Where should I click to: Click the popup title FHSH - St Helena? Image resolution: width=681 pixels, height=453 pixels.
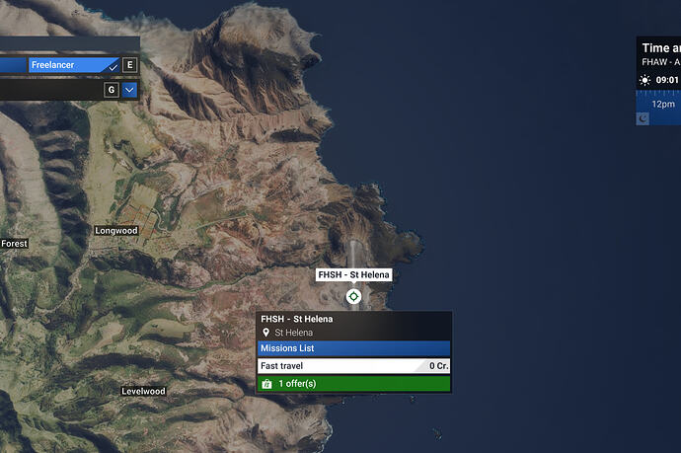pyautogui.click(x=297, y=319)
